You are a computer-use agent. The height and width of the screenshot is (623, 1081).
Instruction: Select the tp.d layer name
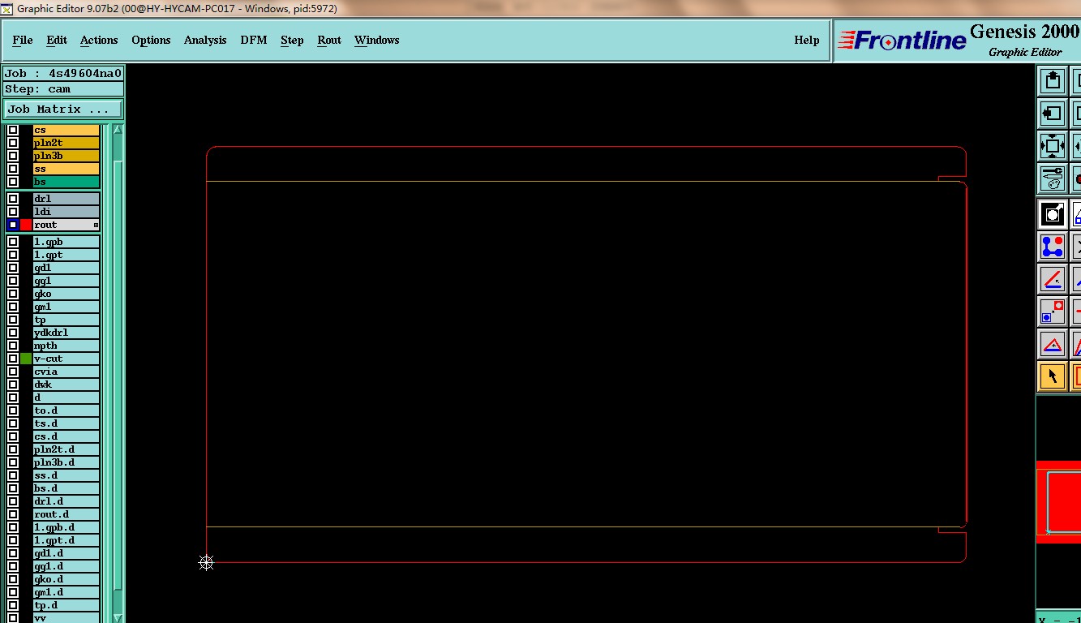click(x=66, y=605)
